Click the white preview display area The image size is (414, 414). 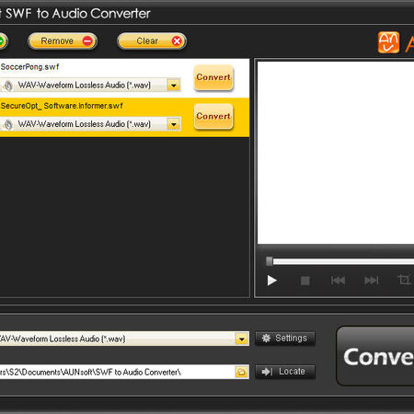coord(336,153)
